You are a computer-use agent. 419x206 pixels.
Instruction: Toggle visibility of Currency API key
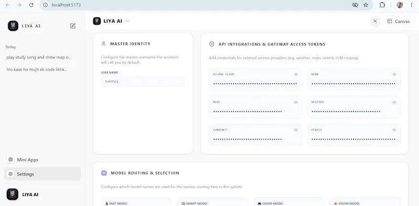296,130
